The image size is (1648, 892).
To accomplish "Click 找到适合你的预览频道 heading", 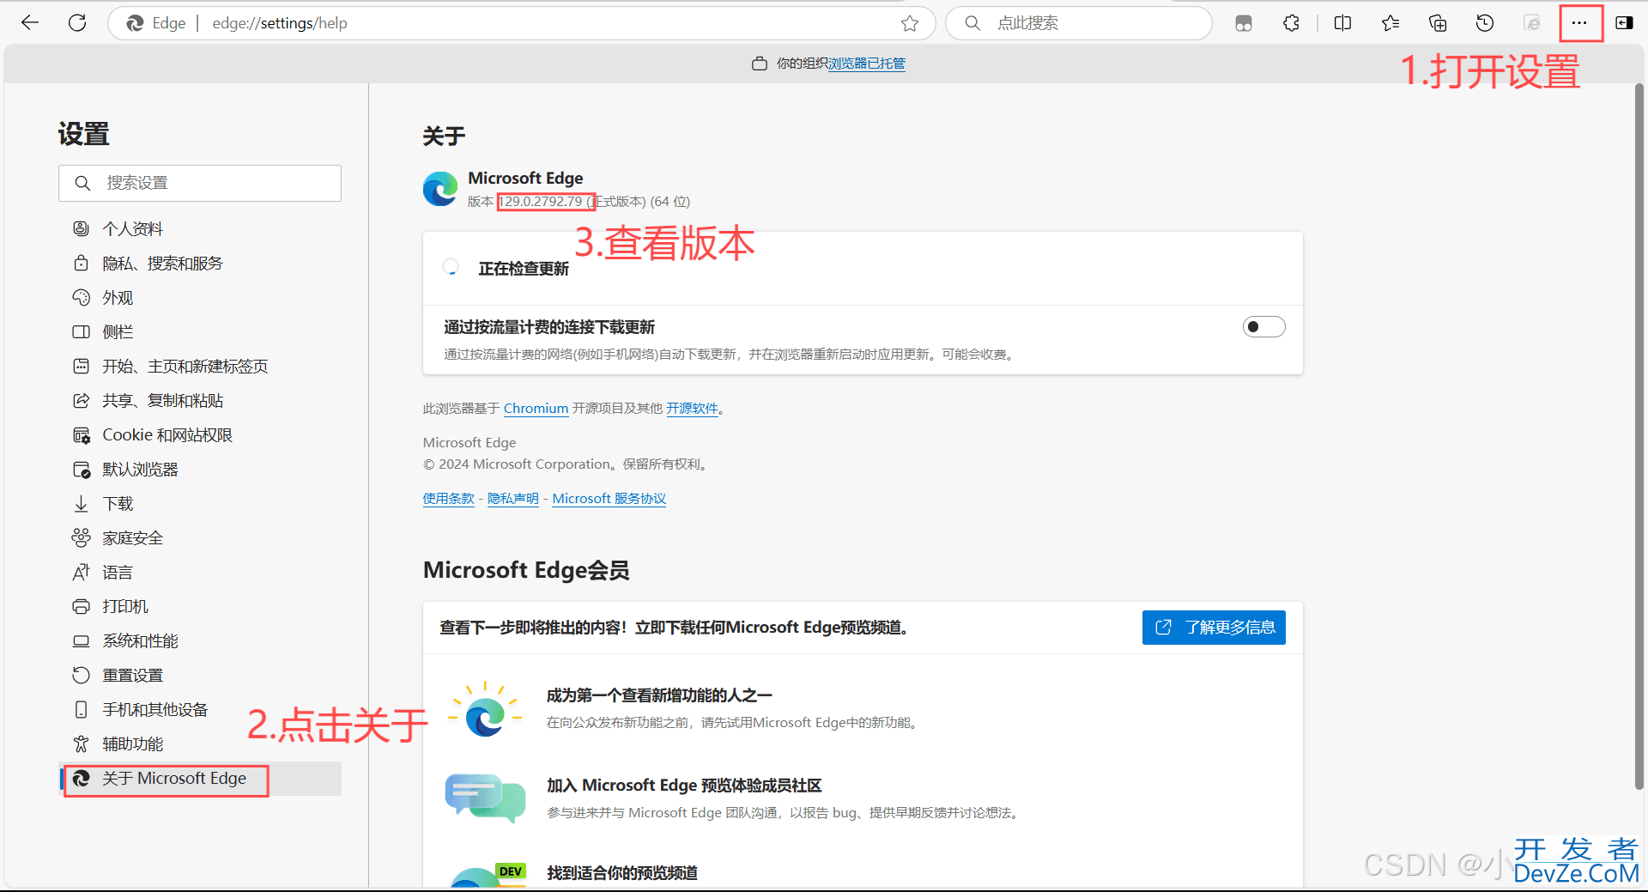I will pos(622,873).
